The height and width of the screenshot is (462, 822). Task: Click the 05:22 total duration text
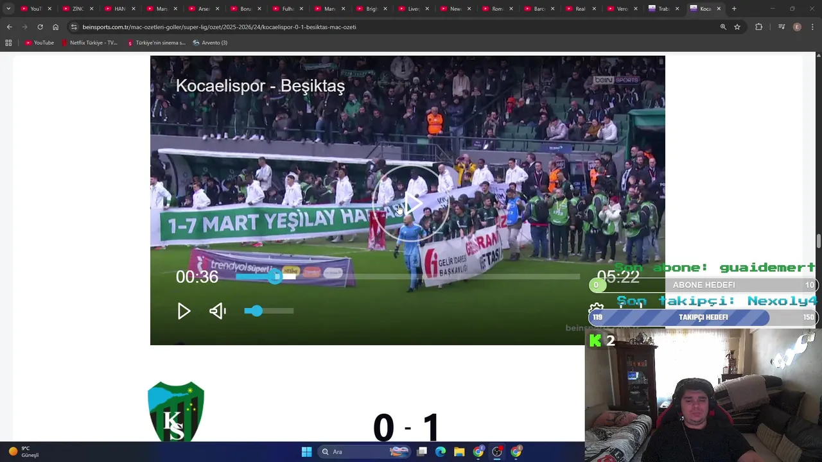(x=618, y=277)
